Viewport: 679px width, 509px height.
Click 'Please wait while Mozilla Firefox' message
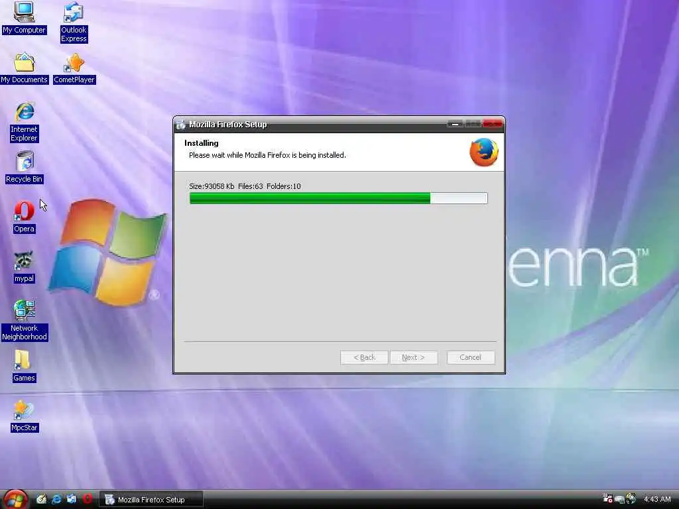point(267,155)
